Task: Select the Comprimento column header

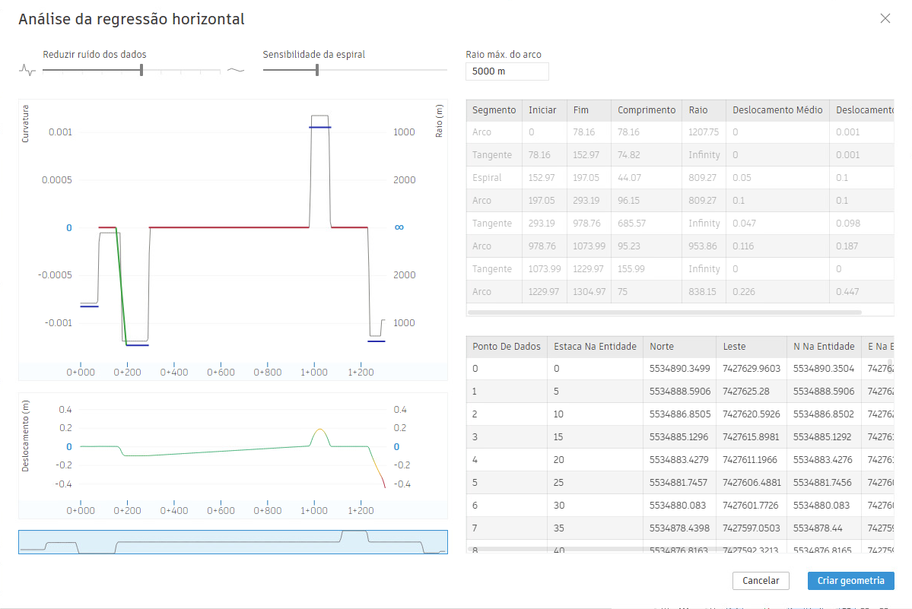Action: tap(647, 110)
